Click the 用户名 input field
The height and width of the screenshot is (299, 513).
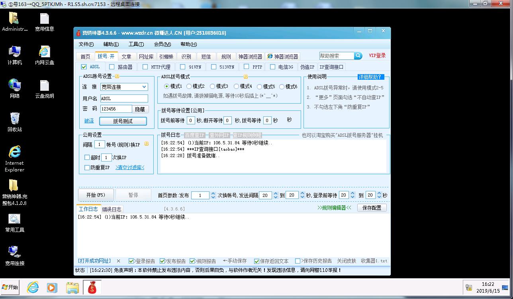pyautogui.click(x=124, y=98)
